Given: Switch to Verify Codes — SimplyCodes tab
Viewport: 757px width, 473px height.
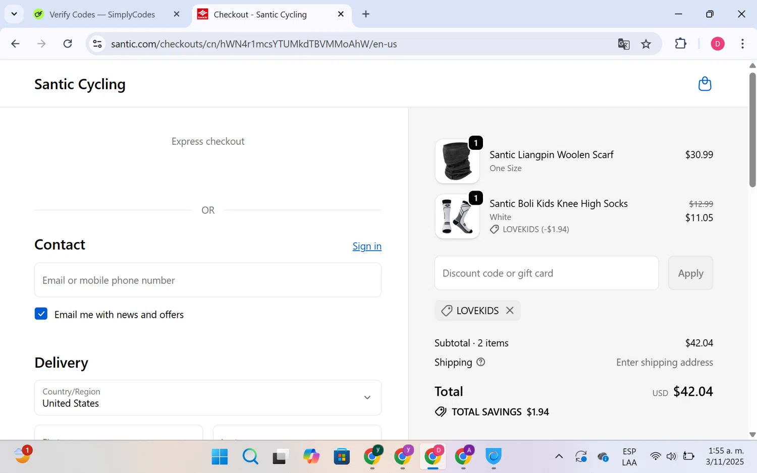Looking at the screenshot, I should pyautogui.click(x=102, y=14).
